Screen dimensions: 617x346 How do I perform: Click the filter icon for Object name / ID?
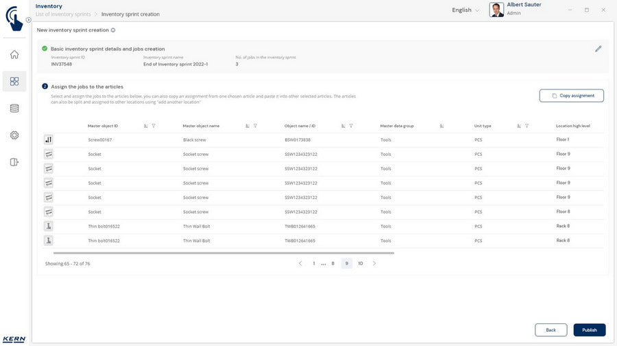351,126
